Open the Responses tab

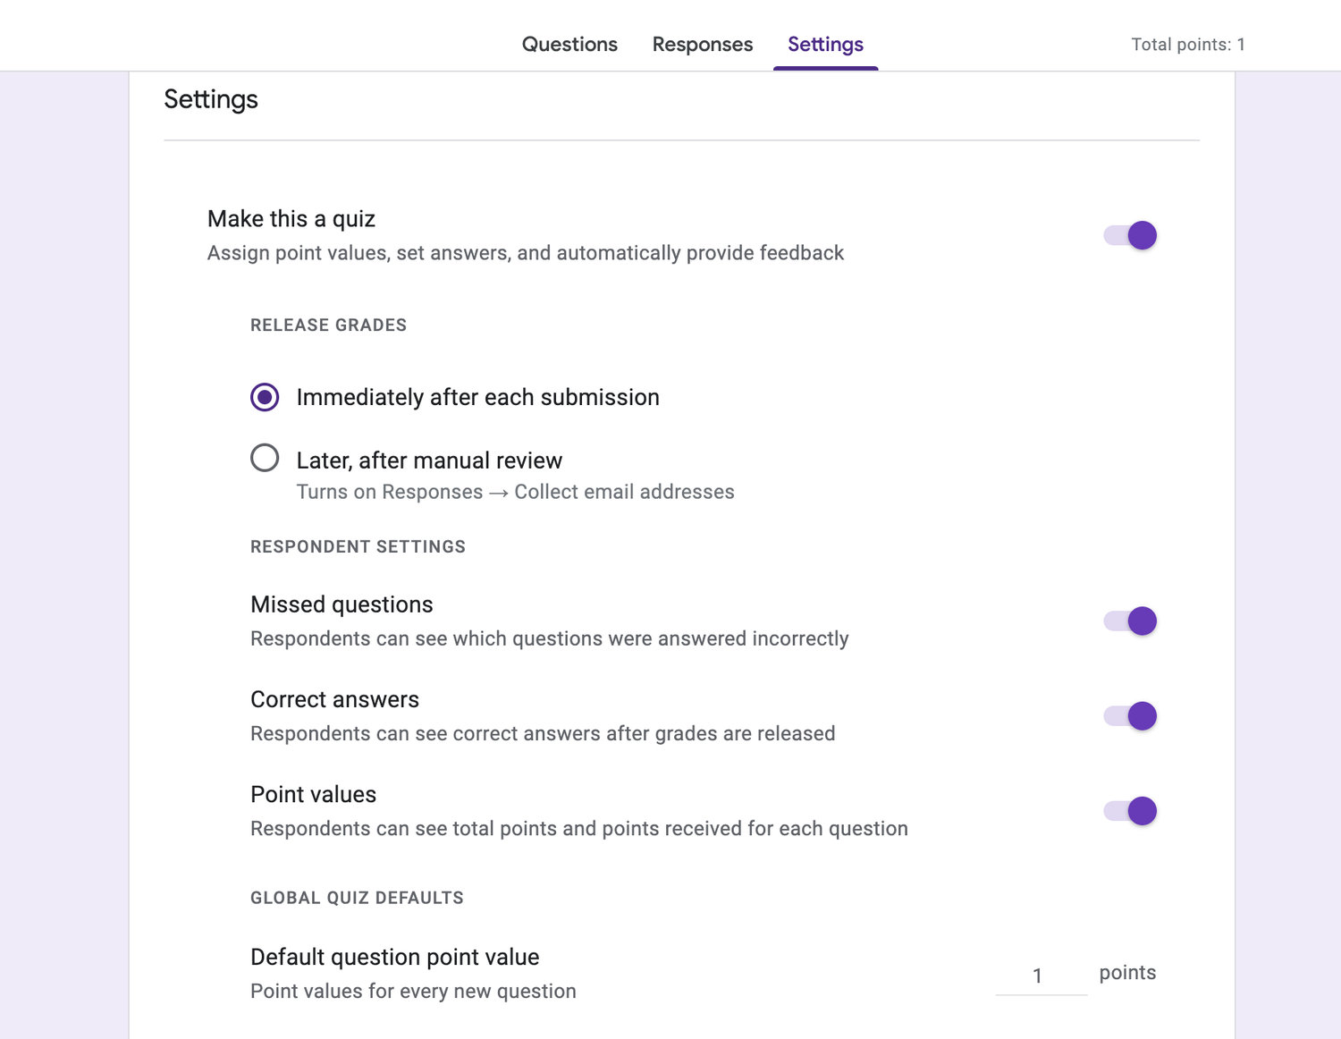[x=703, y=44]
